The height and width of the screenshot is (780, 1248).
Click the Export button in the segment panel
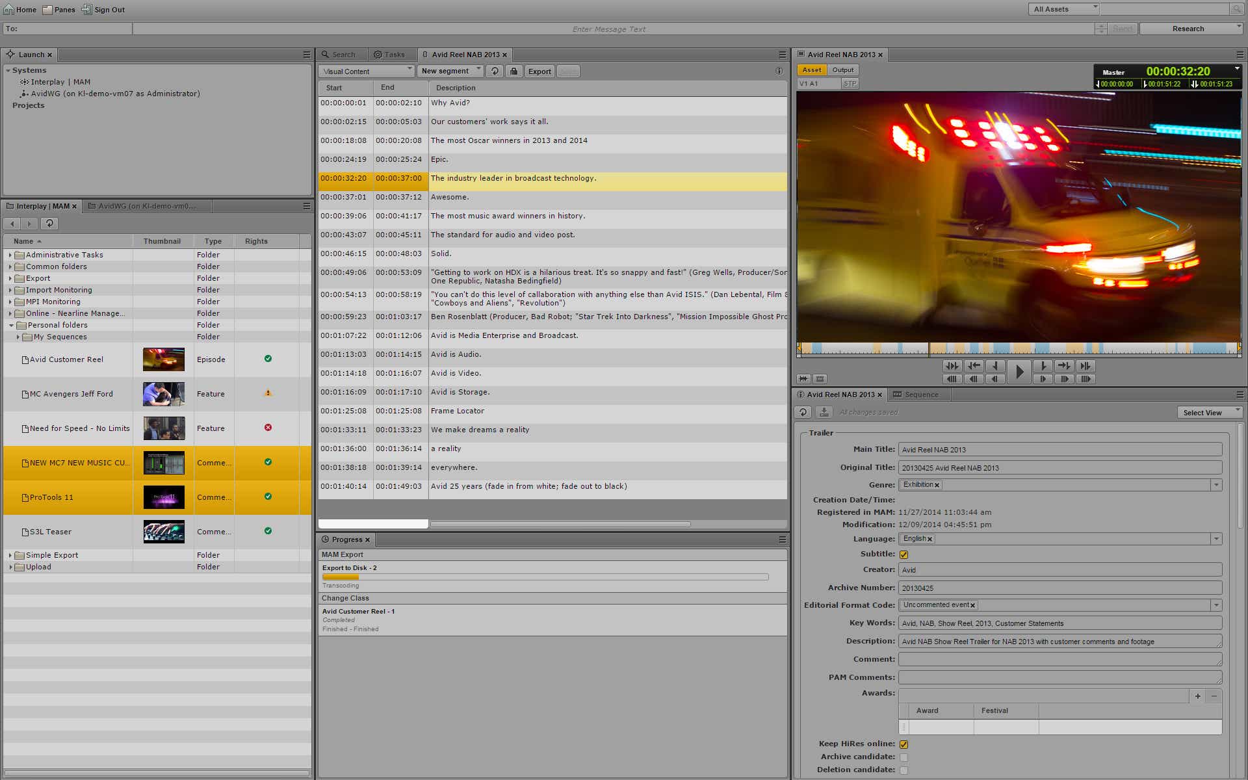[x=539, y=71]
